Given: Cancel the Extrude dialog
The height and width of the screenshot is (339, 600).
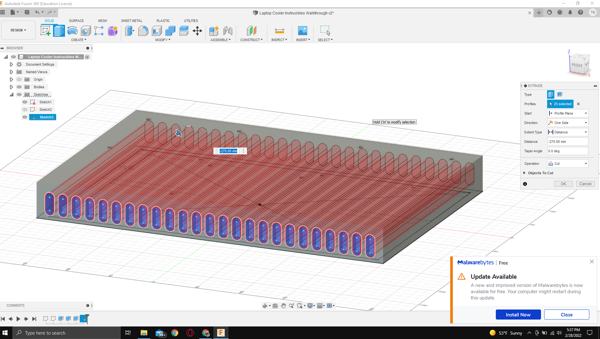Looking at the screenshot, I should pos(585,184).
